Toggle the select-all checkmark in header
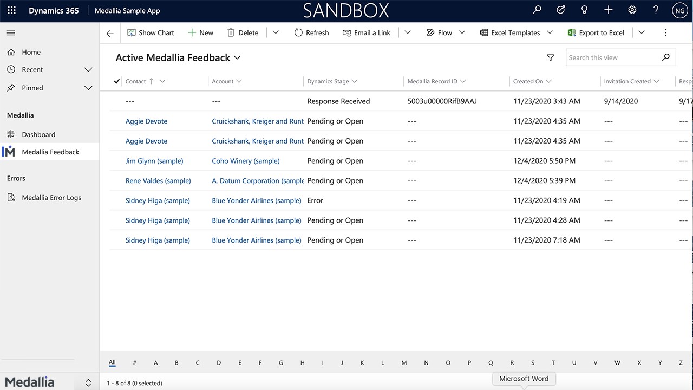The width and height of the screenshot is (693, 390). (x=116, y=81)
